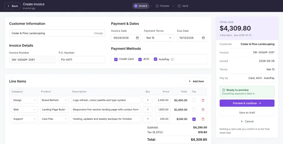This screenshot has height=144, width=283.
Task: Open the Design category dropdown
Action: (25, 100)
